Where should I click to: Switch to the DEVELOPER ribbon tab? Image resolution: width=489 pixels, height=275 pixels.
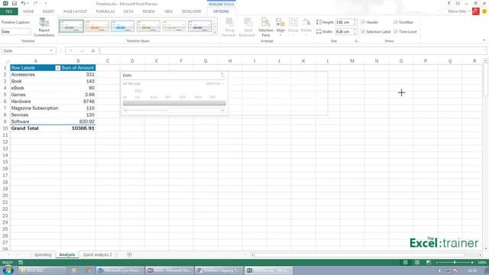pyautogui.click(x=192, y=11)
